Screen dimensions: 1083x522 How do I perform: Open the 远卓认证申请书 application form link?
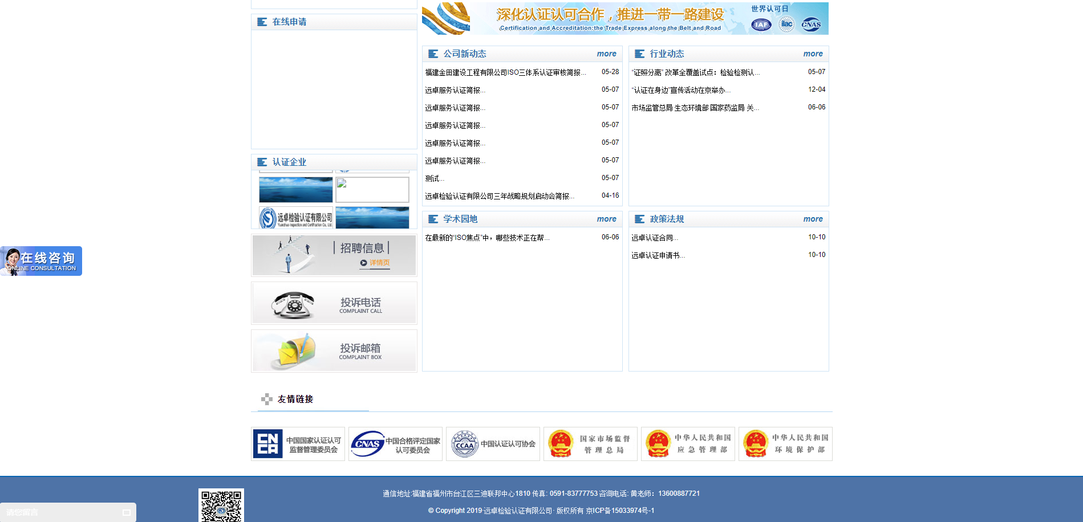click(x=658, y=255)
